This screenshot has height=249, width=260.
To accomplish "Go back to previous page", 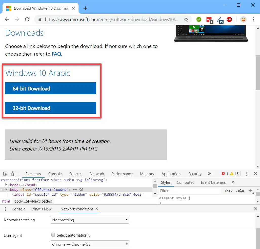I will (7, 20).
